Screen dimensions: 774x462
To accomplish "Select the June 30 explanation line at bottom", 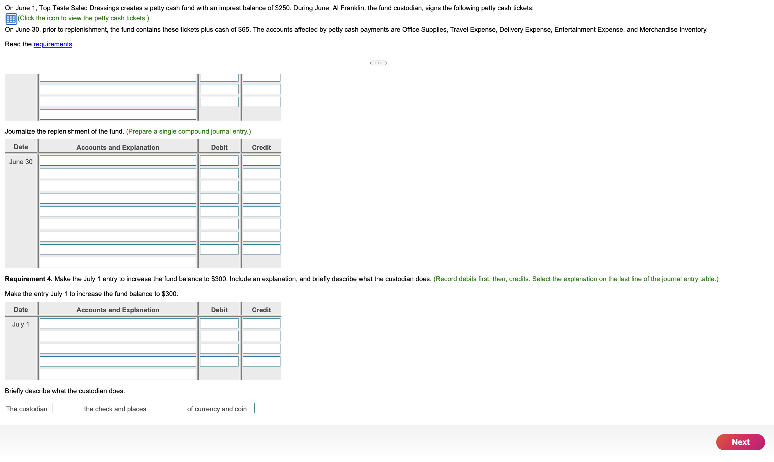I will (118, 262).
